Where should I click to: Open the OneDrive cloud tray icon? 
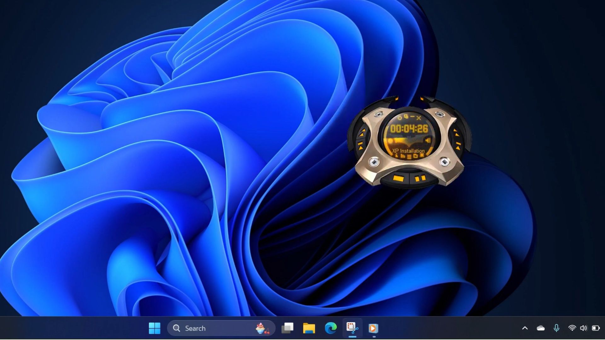tap(541, 328)
